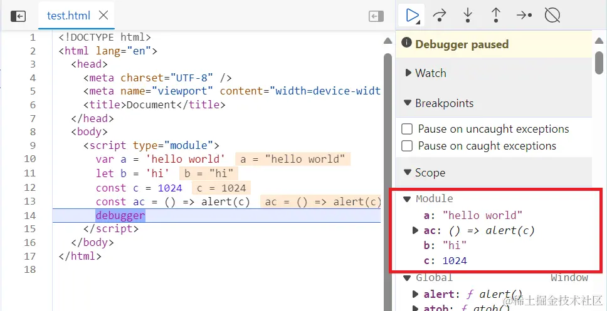This screenshot has height=311, width=607.
Task: Hide the navigator sidebar icon
Action: coord(18,16)
